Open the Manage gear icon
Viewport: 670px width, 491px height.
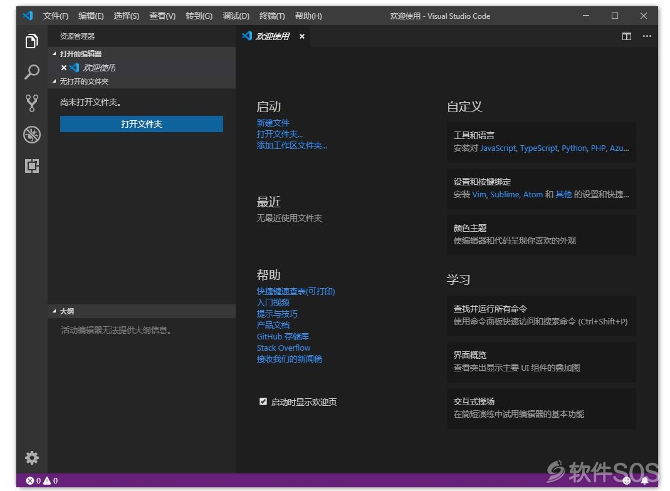pyautogui.click(x=31, y=458)
